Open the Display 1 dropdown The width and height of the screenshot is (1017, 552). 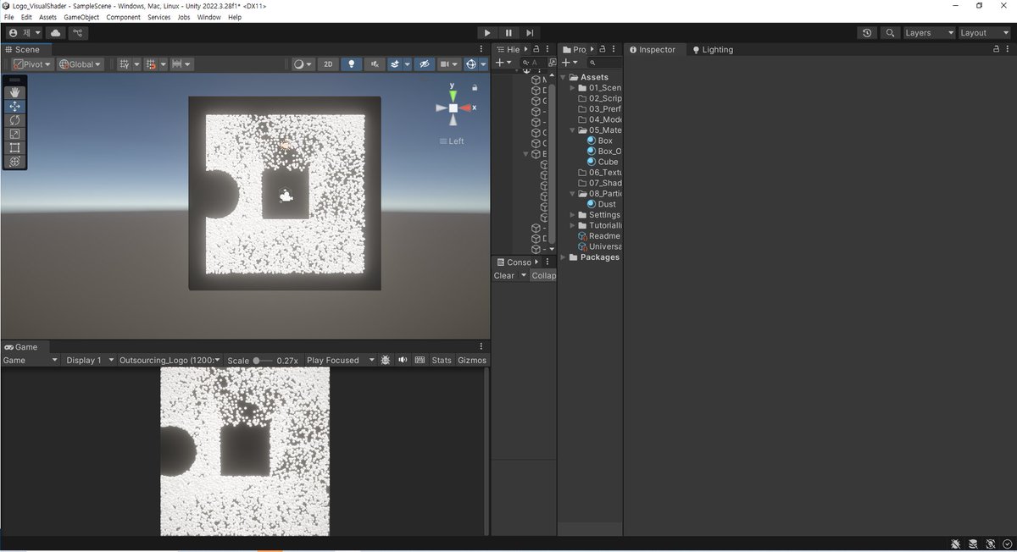tap(88, 360)
